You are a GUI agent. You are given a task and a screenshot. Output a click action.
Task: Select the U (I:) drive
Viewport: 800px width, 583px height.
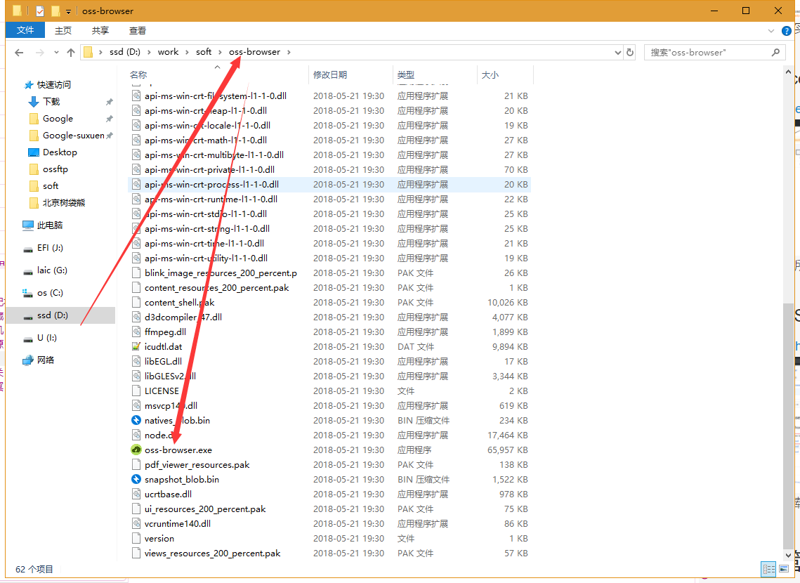pos(47,338)
